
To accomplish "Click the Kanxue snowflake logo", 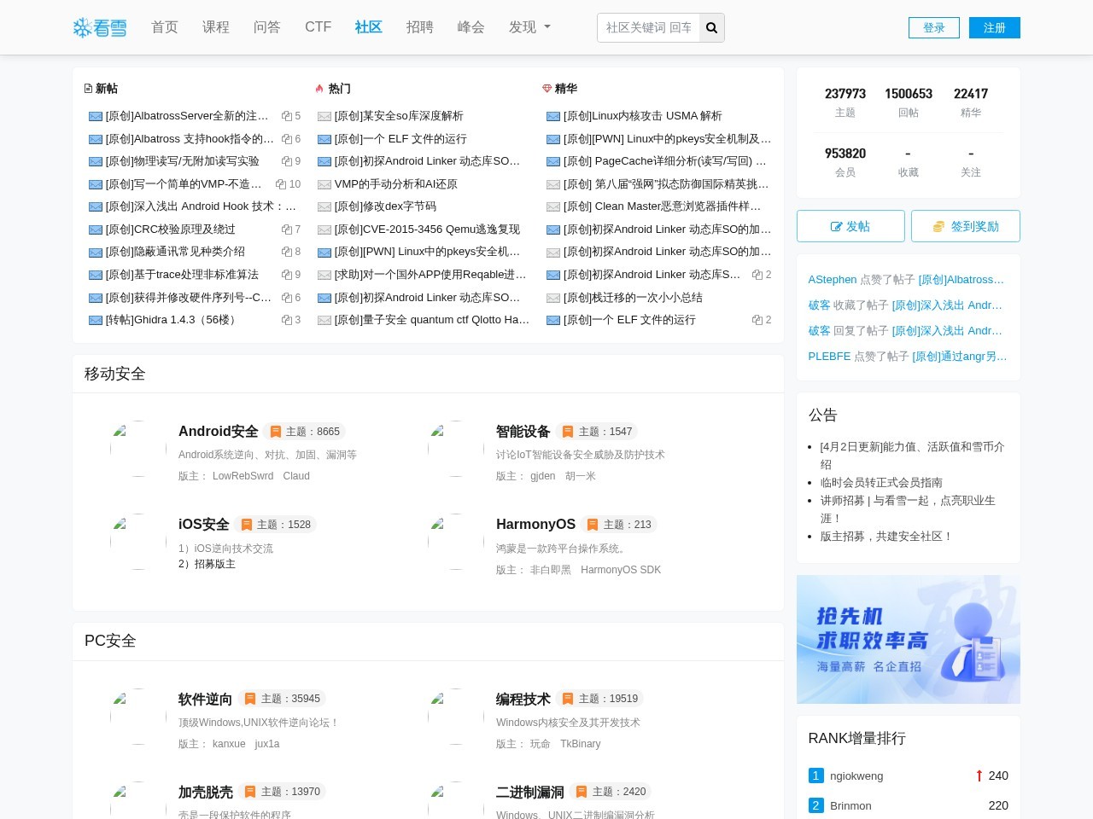I will [x=100, y=28].
